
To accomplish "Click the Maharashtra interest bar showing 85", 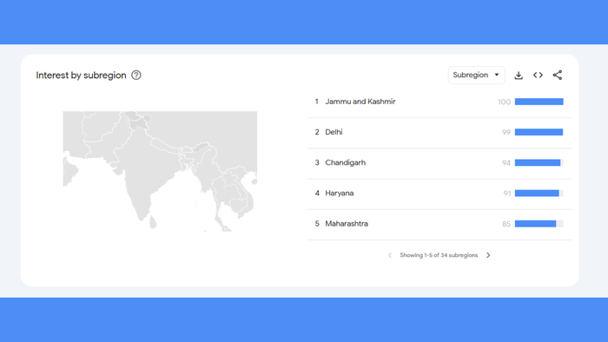I will tap(539, 224).
